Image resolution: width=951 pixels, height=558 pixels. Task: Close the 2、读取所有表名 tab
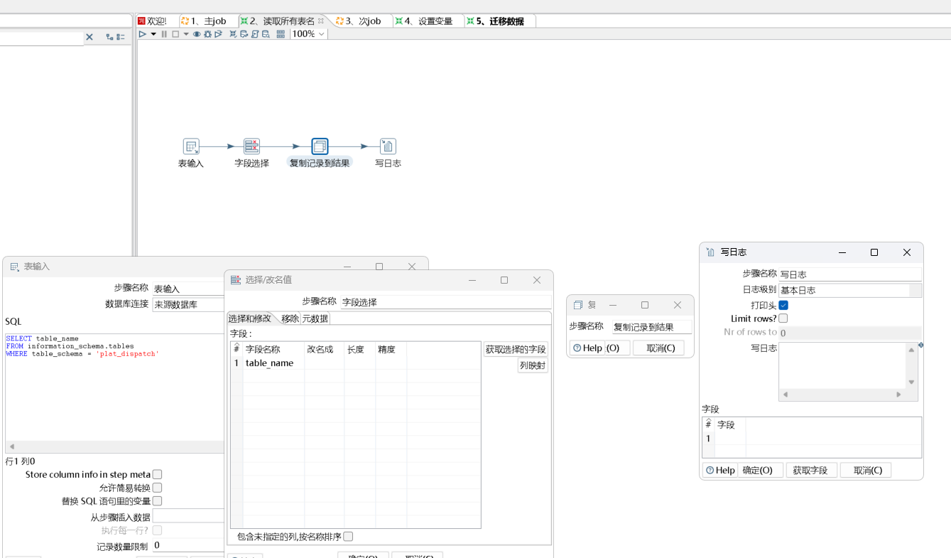pos(320,21)
